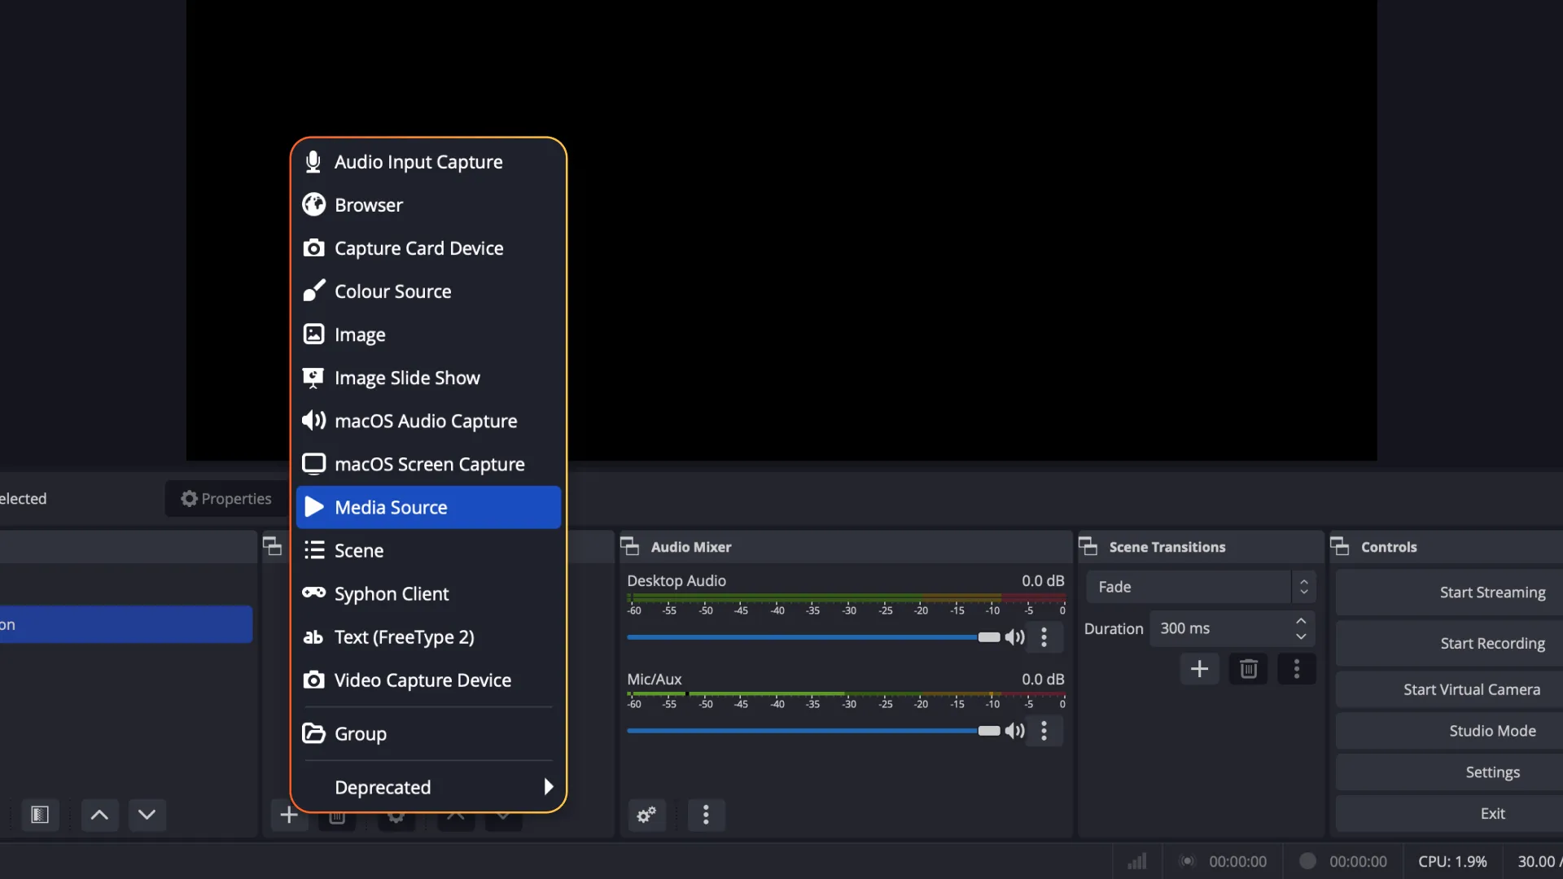Open the Fade transition dropdown
The image size is (1563, 879).
point(1200,587)
